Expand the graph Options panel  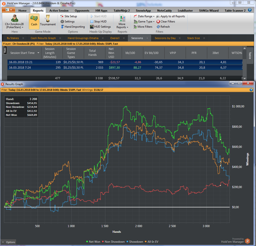pyautogui.click(x=9, y=242)
